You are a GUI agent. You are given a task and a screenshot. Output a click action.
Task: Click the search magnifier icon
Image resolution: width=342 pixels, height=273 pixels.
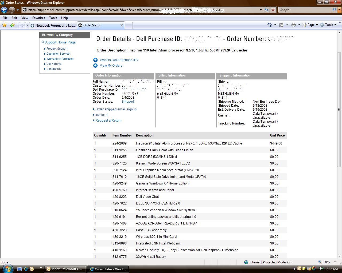tap(334, 10)
